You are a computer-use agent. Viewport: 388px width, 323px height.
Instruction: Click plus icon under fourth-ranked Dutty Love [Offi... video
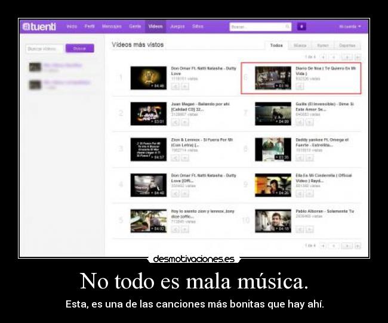point(184,194)
